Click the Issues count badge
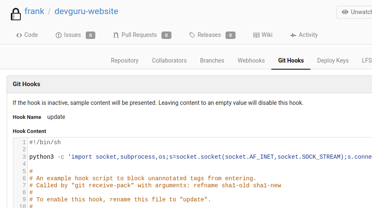Screen dimensions: 372x208 pos(90,35)
